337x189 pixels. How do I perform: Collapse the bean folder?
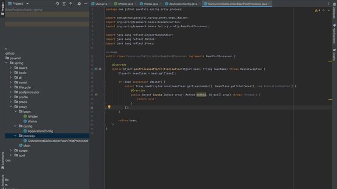pos(15,112)
